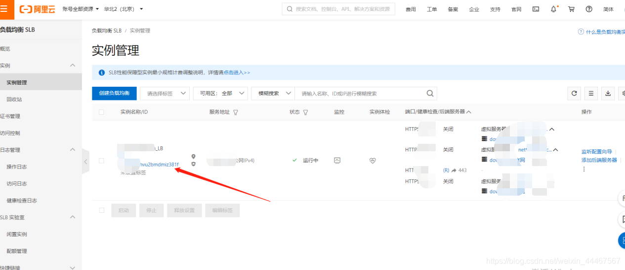Click 负载均衡 SLB breadcrumb link

(x=107, y=31)
